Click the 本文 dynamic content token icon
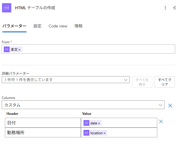Viewport: 176px width, 144px height. click(7, 49)
